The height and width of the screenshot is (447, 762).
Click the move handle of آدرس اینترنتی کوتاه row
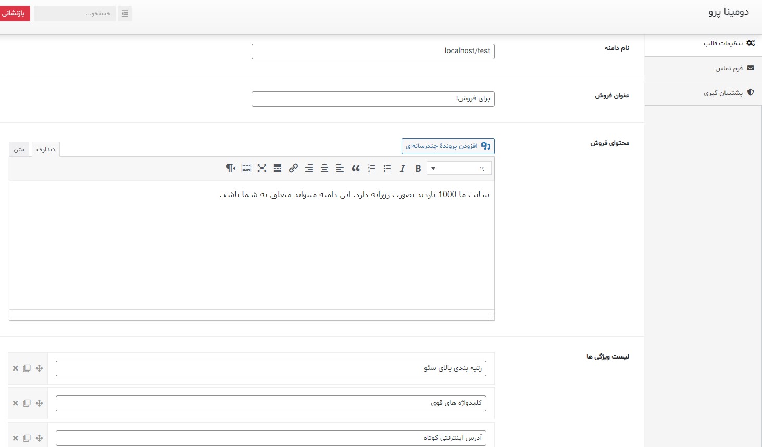[x=39, y=438]
